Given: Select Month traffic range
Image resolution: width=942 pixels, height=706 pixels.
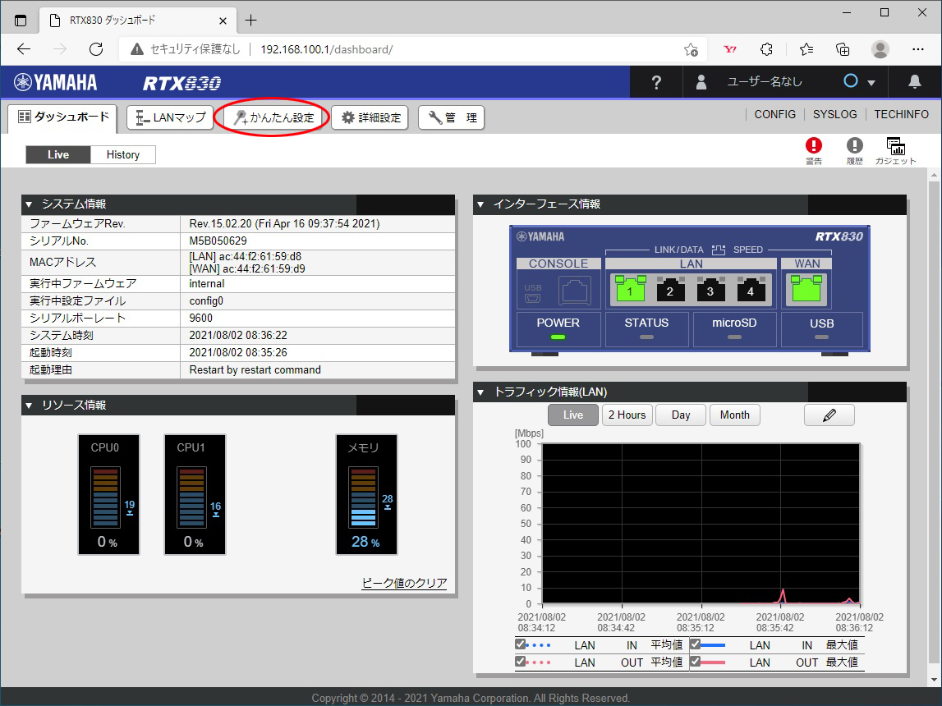Looking at the screenshot, I should pyautogui.click(x=735, y=415).
